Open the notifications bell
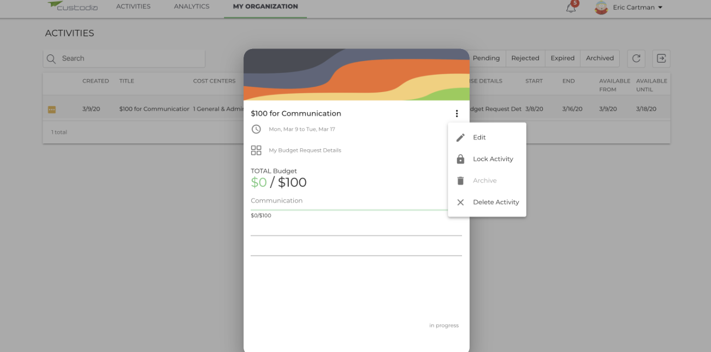Screen dimensions: 711x352 click(571, 8)
